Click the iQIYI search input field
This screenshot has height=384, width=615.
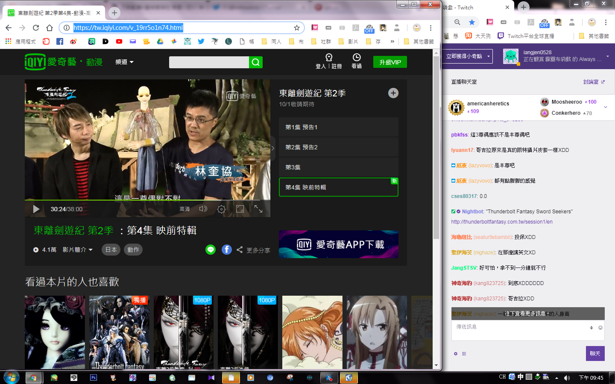coord(209,62)
